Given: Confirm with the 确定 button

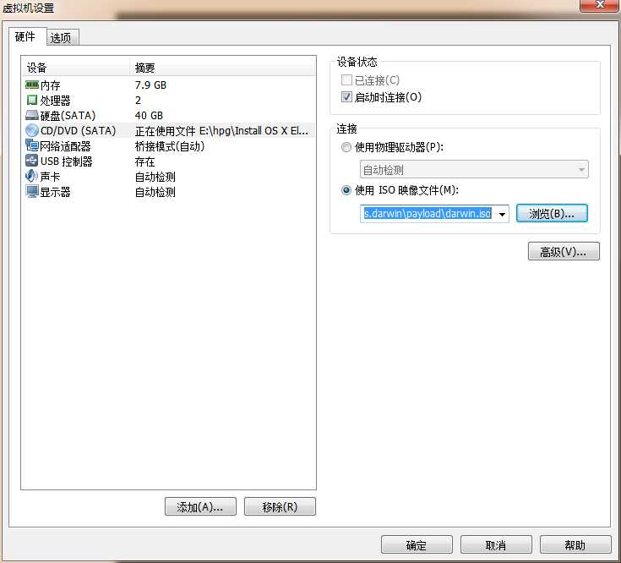Looking at the screenshot, I should [x=417, y=544].
